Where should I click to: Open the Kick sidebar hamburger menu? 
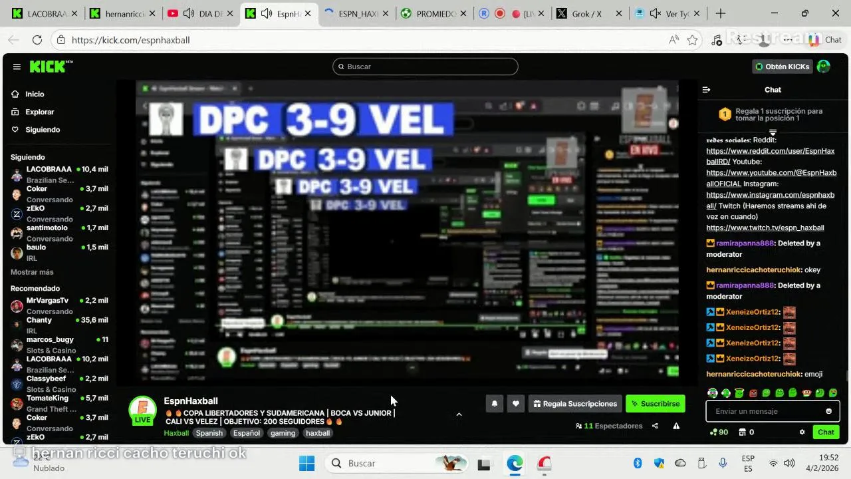17,67
